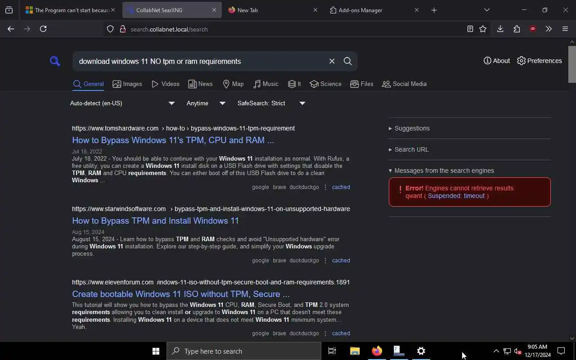The width and height of the screenshot is (576, 360).
Task: Open the SafeSearch Strict dropdown
Action: pyautogui.click(x=271, y=103)
